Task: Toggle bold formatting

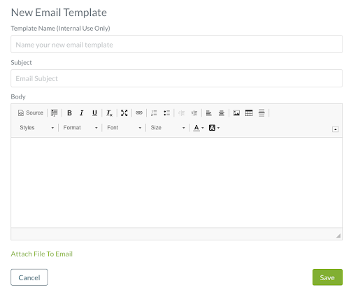Action: [69, 113]
